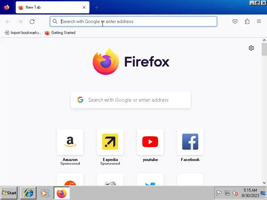Image resolution: width=267 pixels, height=200 pixels.
Task: Open the Wikipedia globe shortcut tile
Action: pyautogui.click(x=110, y=180)
